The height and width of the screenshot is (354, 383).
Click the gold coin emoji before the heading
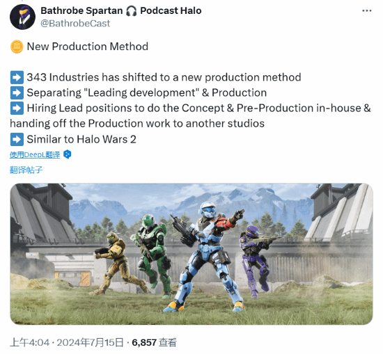[x=17, y=47]
